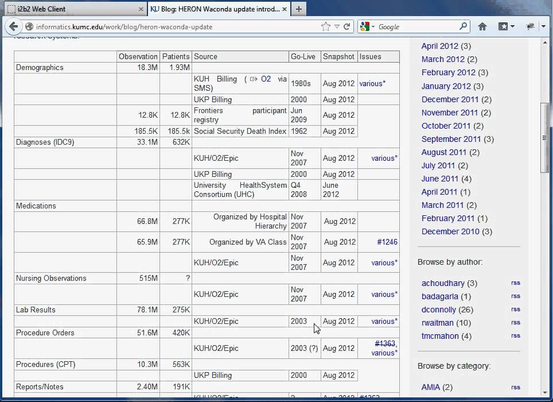Open October 2011 archive link
The width and height of the screenshot is (553, 402).
(446, 126)
